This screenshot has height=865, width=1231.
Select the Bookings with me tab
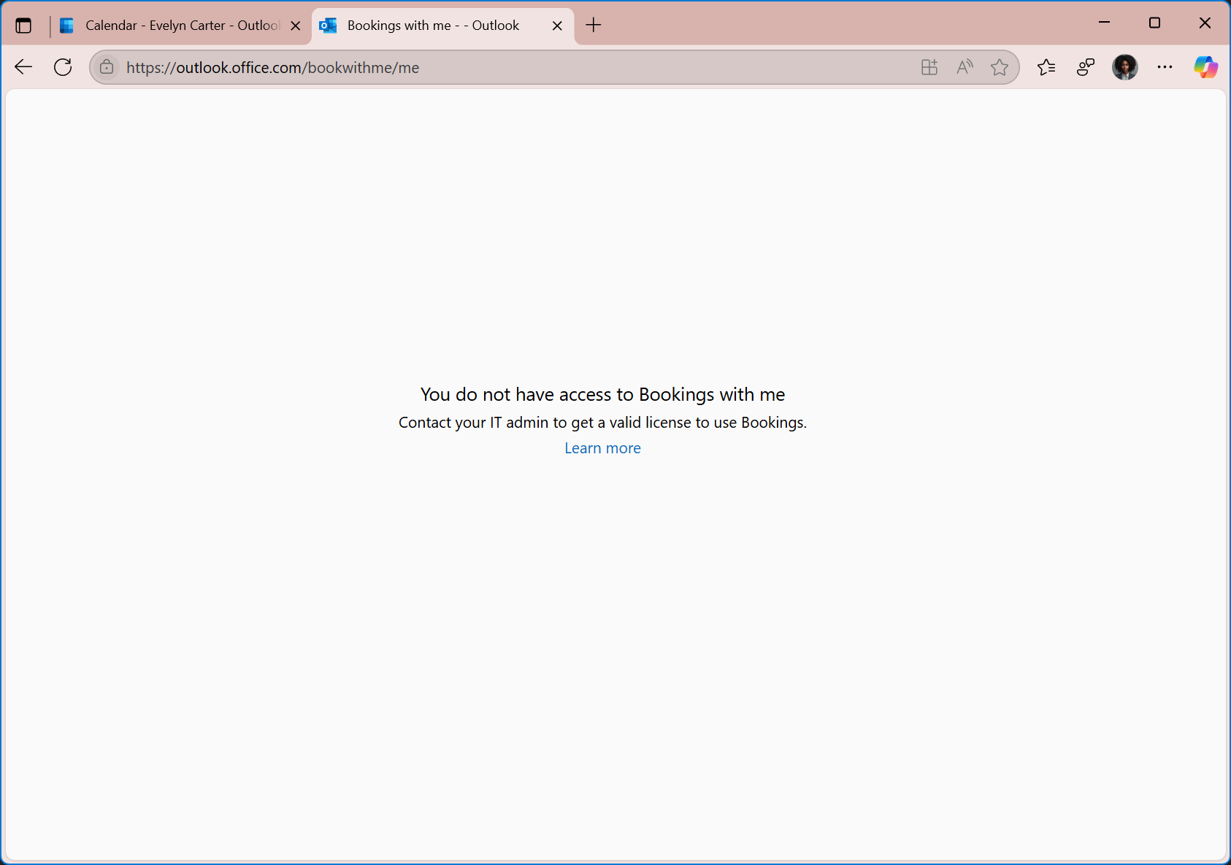pos(442,26)
